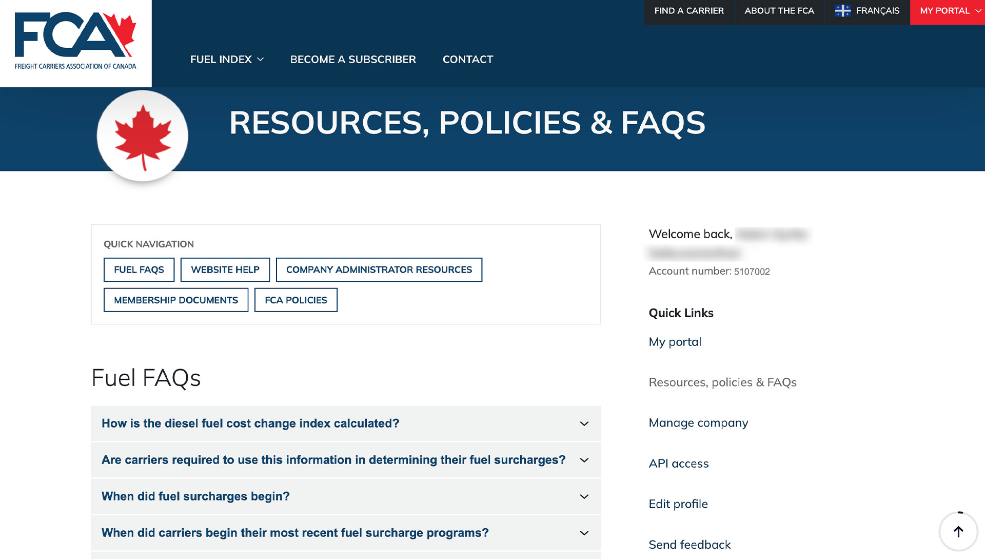This screenshot has width=985, height=559.
Task: Click the 'Welcome back,' greeting text
Action: 691,234
